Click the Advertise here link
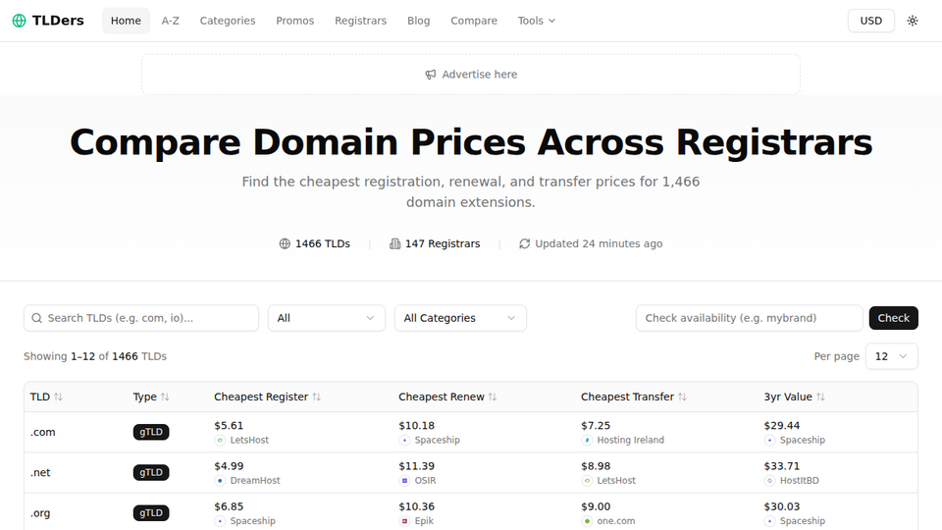942x530 pixels. 471,75
